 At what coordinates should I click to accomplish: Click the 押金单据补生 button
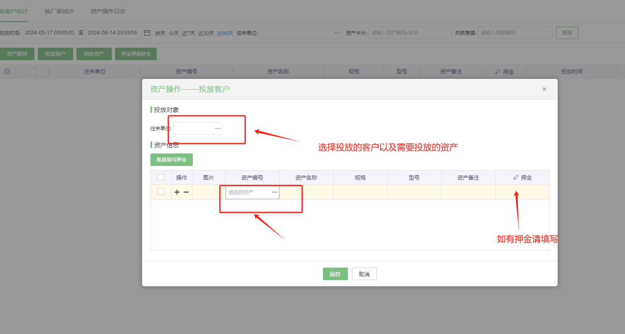(136, 54)
